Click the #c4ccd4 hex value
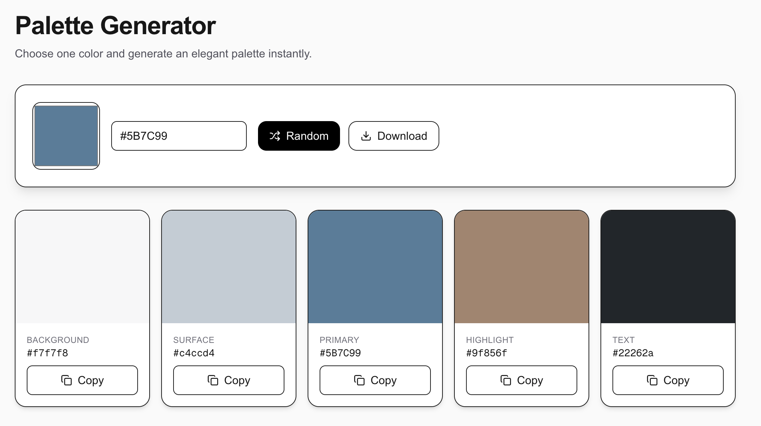This screenshot has width=761, height=426. point(194,353)
